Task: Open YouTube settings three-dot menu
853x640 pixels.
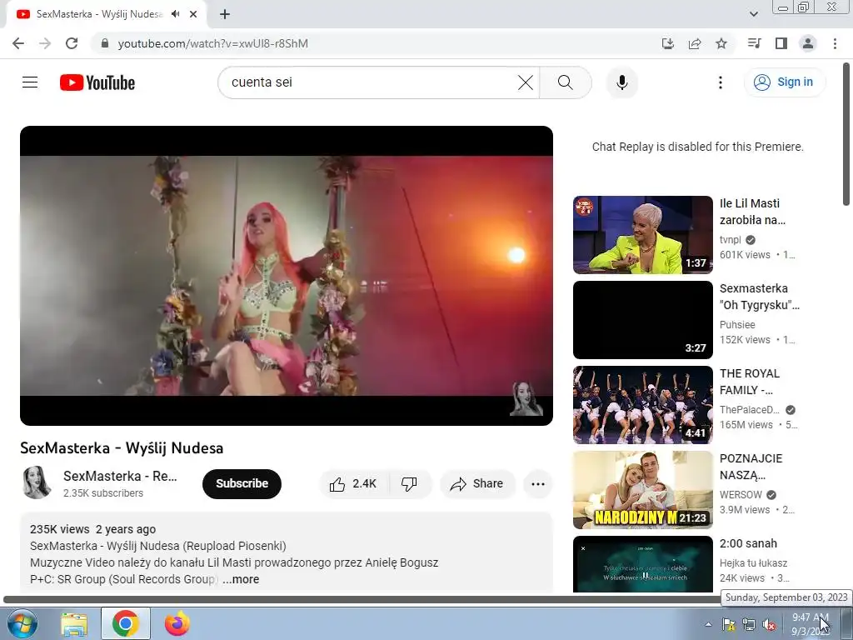Action: click(x=721, y=82)
